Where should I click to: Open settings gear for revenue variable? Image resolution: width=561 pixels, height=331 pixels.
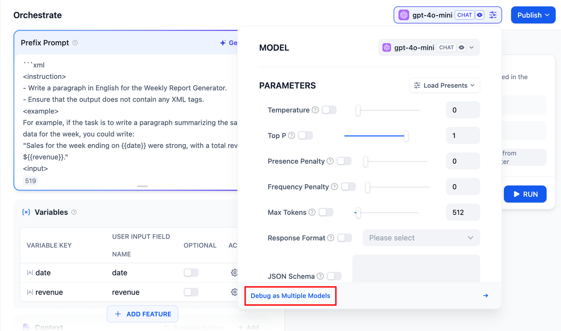(234, 292)
